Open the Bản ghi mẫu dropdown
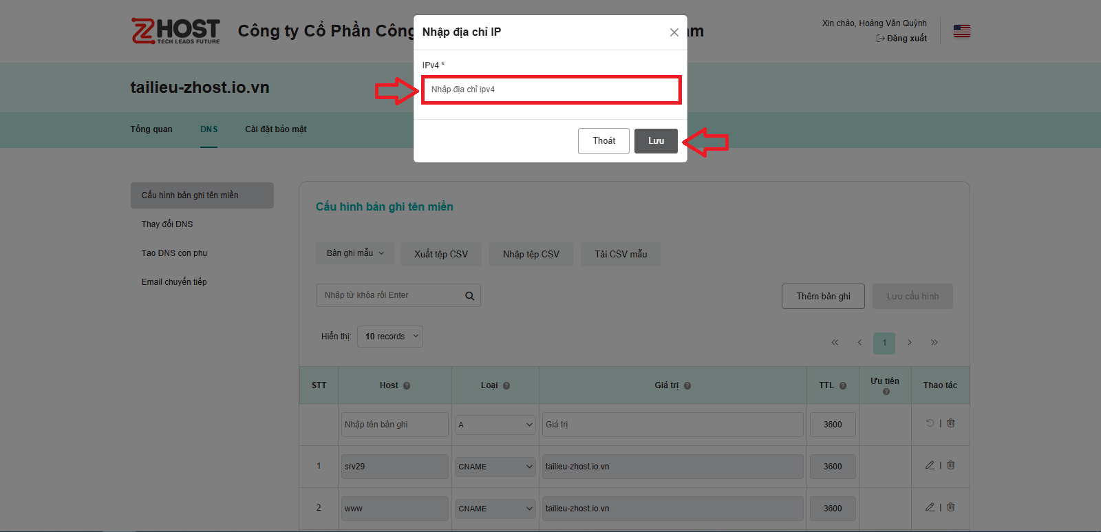1101x532 pixels. [x=355, y=253]
